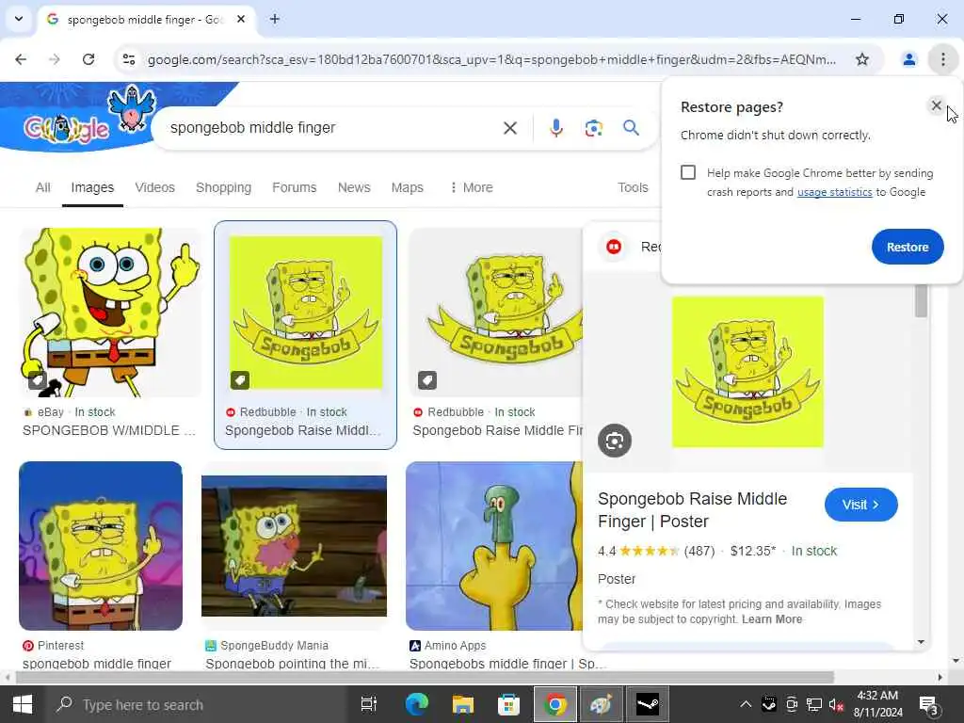Start voice search with the microphone icon
Screen dimensions: 964x723
pos(555,128)
